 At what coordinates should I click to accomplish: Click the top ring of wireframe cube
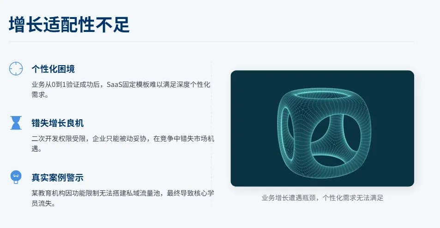click(323, 94)
